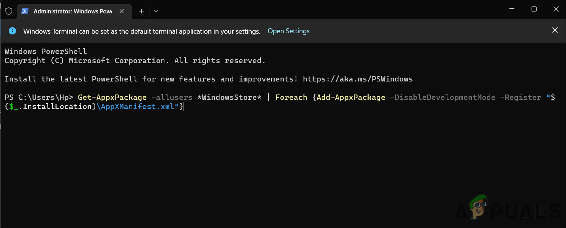Image resolution: width=566 pixels, height=228 pixels.
Task: Expand the new tab profiles dropdown
Action: tap(156, 11)
